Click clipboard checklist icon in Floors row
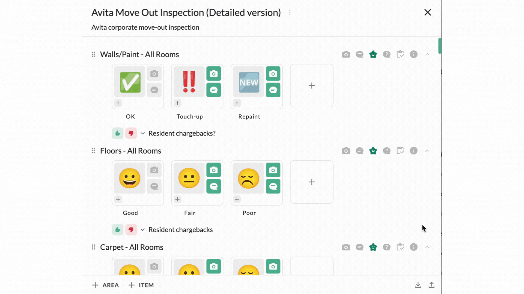The height and width of the screenshot is (294, 524). click(x=400, y=151)
